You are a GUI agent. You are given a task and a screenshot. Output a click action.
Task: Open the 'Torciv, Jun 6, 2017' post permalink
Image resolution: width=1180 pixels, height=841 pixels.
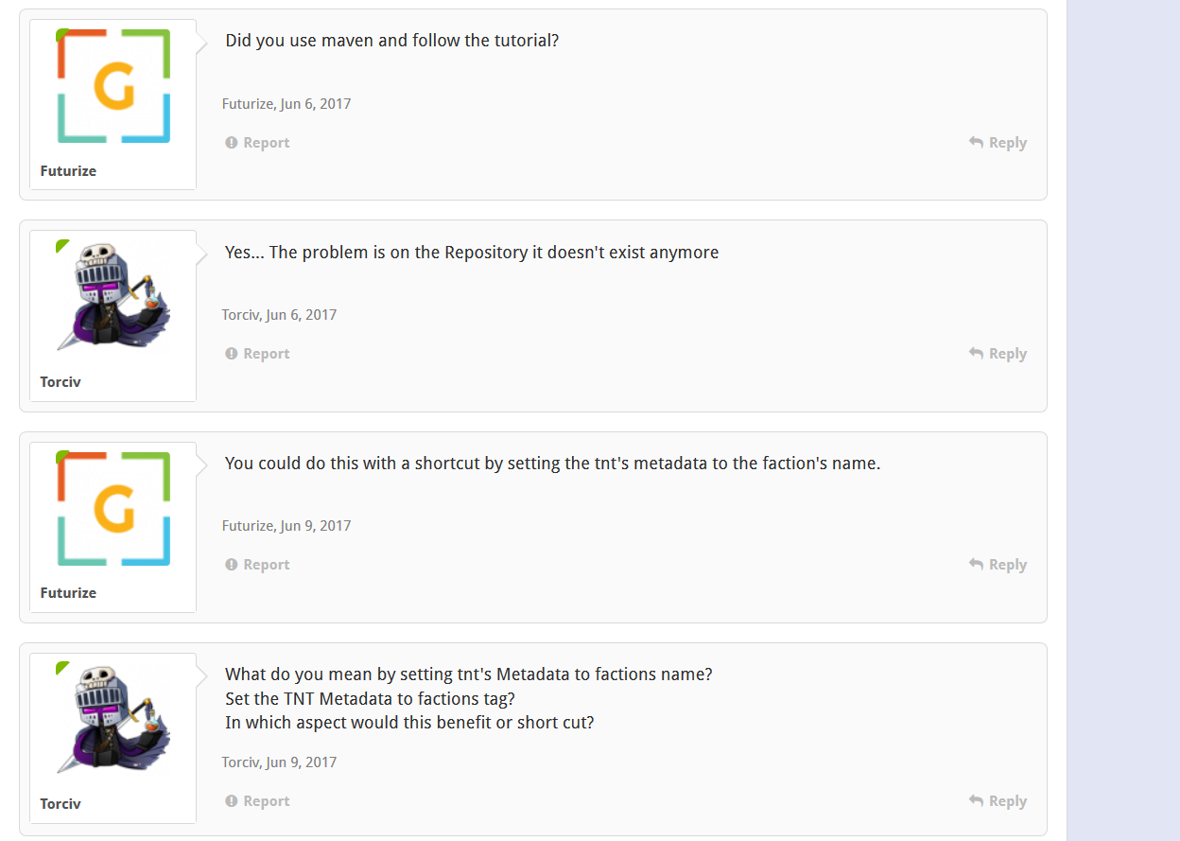279,315
